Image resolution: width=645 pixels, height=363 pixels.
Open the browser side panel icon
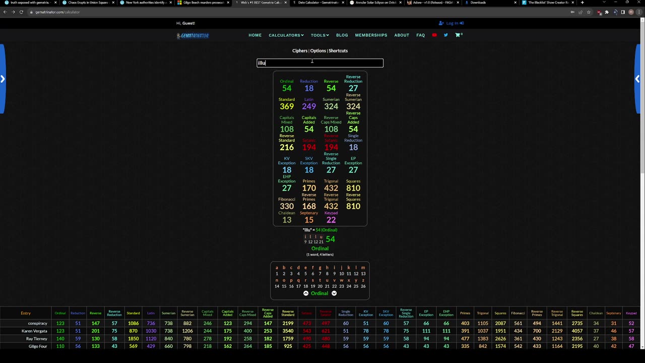623,12
